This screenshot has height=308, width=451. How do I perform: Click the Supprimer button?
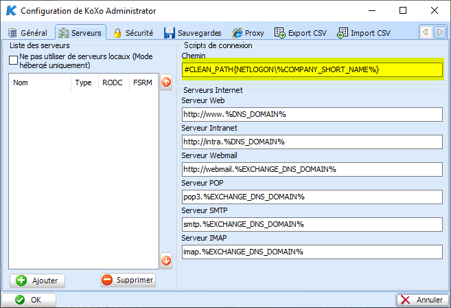128,280
